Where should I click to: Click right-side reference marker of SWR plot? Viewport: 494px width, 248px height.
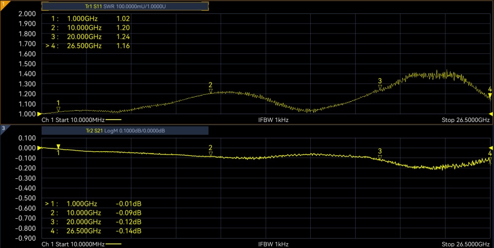491,114
